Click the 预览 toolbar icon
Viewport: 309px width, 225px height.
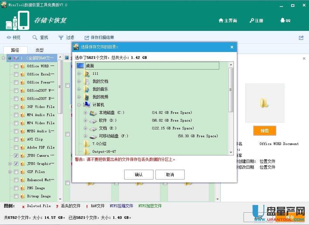click(14, 37)
